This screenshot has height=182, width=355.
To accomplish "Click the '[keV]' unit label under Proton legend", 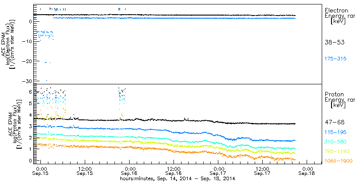I will pyautogui.click(x=338, y=105).
